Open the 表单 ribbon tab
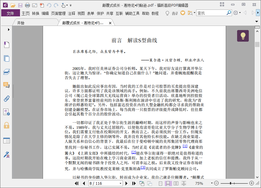Image resolution: width=261 pixels, height=188 pixels. (x=90, y=13)
